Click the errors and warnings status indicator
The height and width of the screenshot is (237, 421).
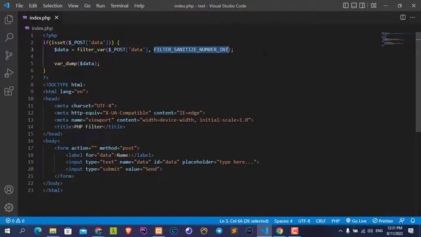point(15,221)
